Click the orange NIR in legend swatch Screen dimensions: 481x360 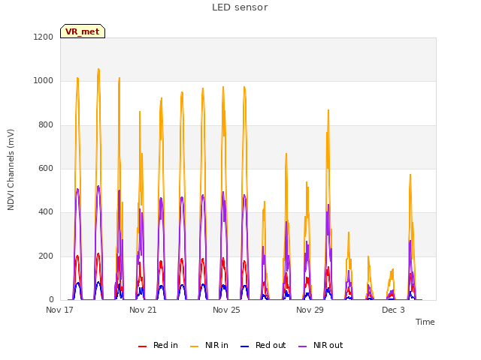[194, 346]
